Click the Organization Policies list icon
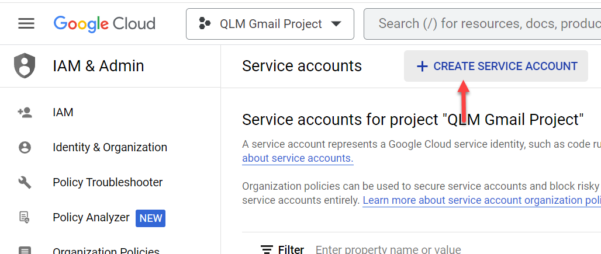The width and height of the screenshot is (601, 254). [x=25, y=250]
